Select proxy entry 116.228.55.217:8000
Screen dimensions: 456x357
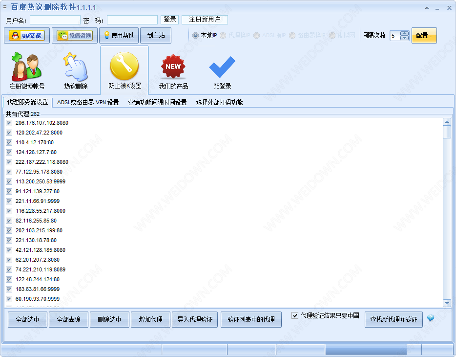point(40,211)
